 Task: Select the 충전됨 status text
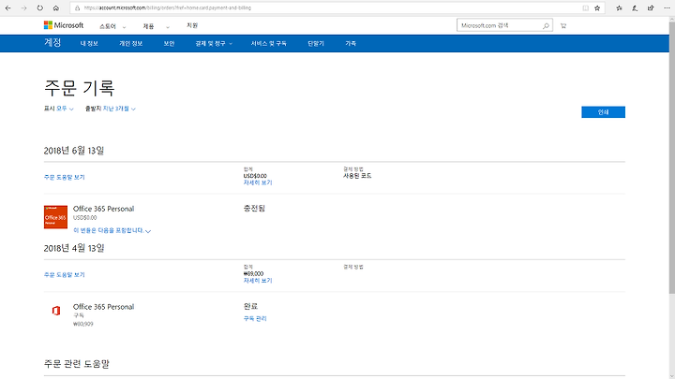(254, 209)
